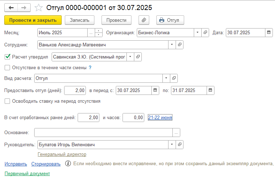This screenshot has height=178, width=275.
Task: Click the period start date field
Action: [x=134, y=90]
